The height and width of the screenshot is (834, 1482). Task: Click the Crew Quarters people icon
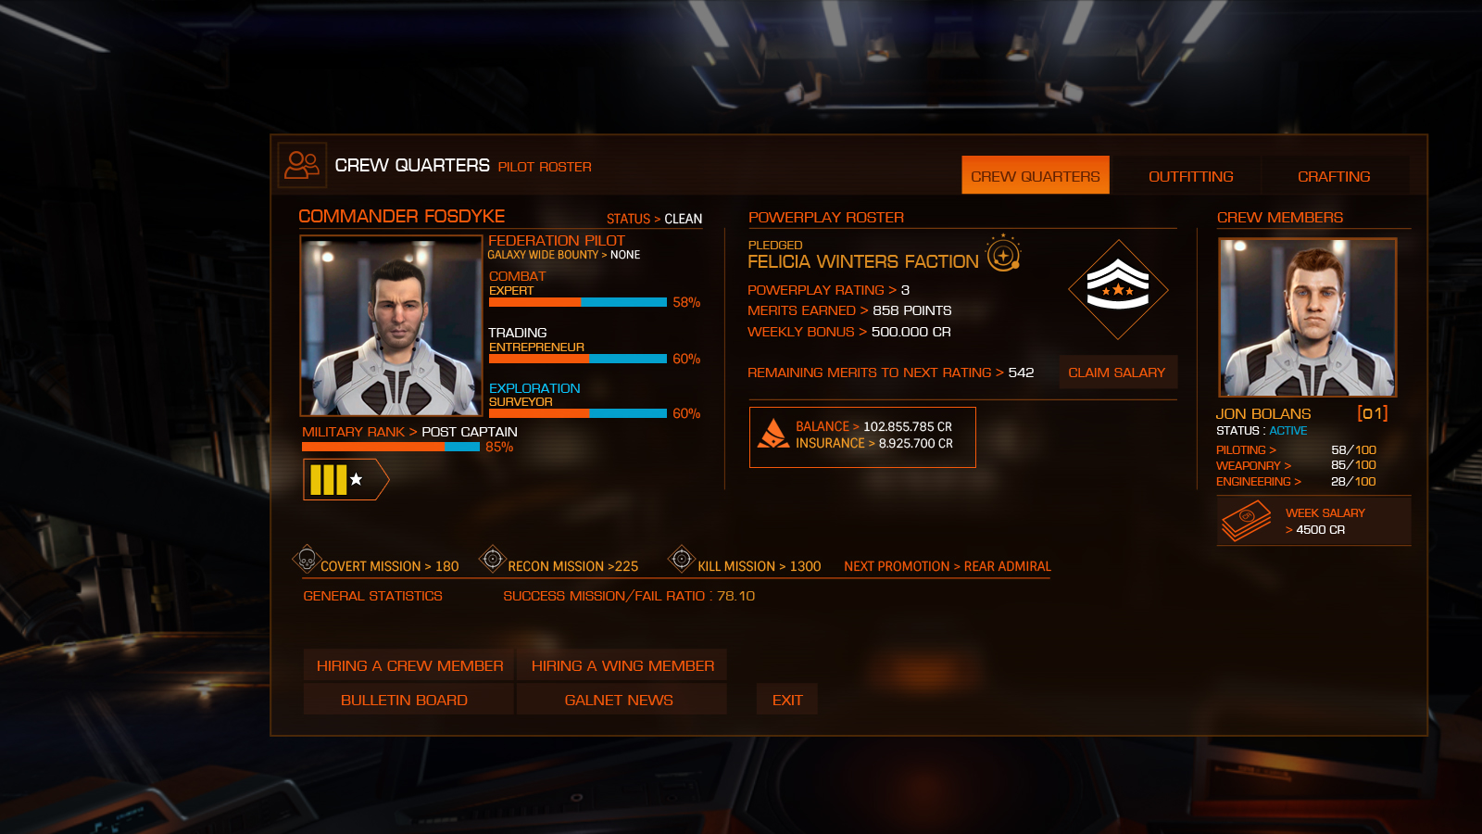click(x=302, y=165)
